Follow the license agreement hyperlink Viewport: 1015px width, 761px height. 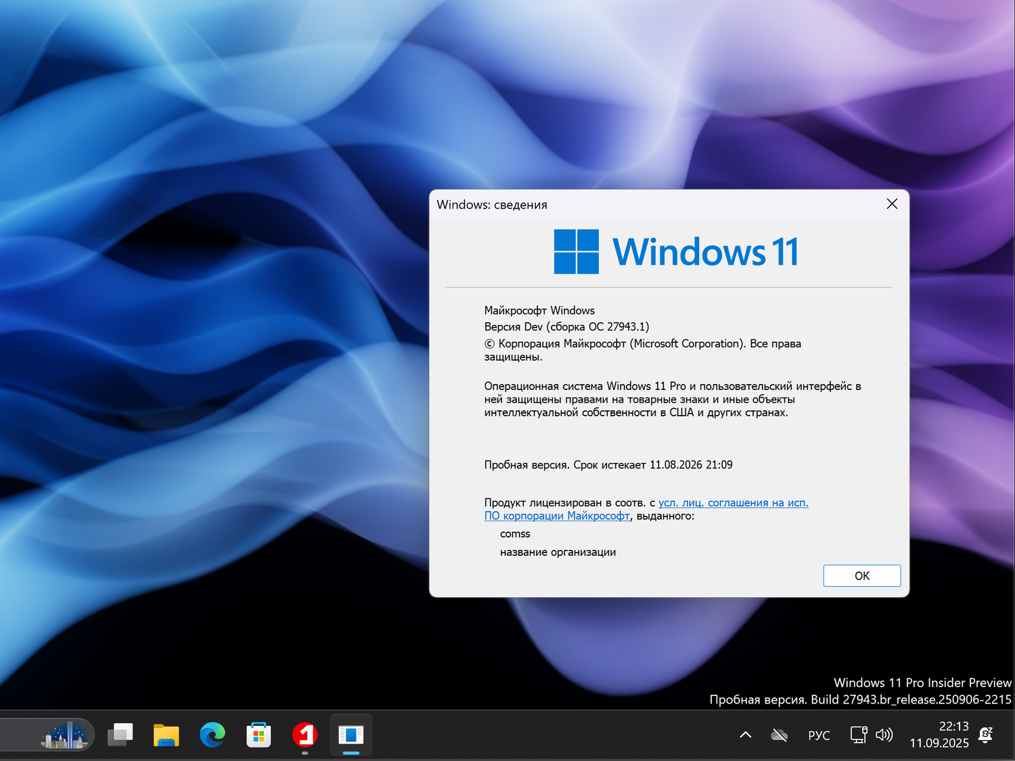click(733, 502)
